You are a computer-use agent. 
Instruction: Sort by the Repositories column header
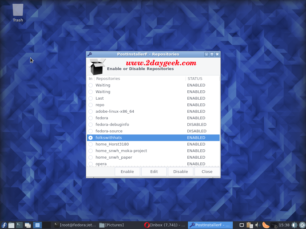coord(140,79)
